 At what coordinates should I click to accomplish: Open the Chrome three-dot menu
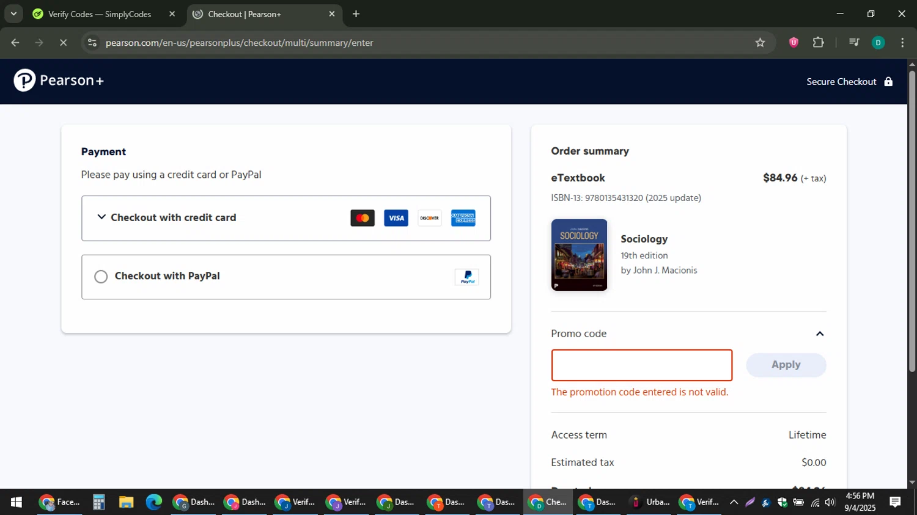point(902,43)
